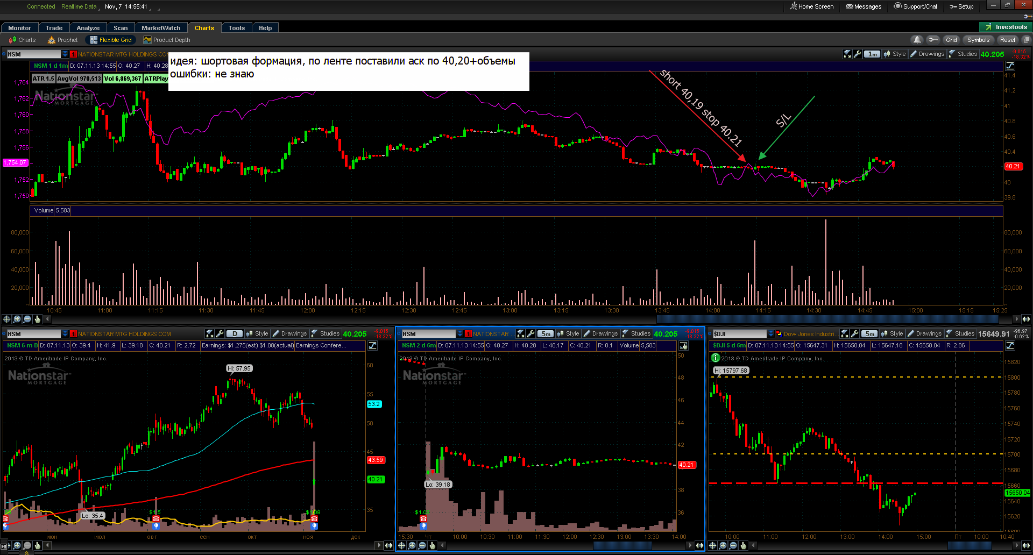This screenshot has height=555, width=1033.
Task: Open wrench settings of daily NSM chart
Action: tap(220, 334)
